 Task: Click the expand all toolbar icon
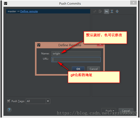click(x=112, y=11)
